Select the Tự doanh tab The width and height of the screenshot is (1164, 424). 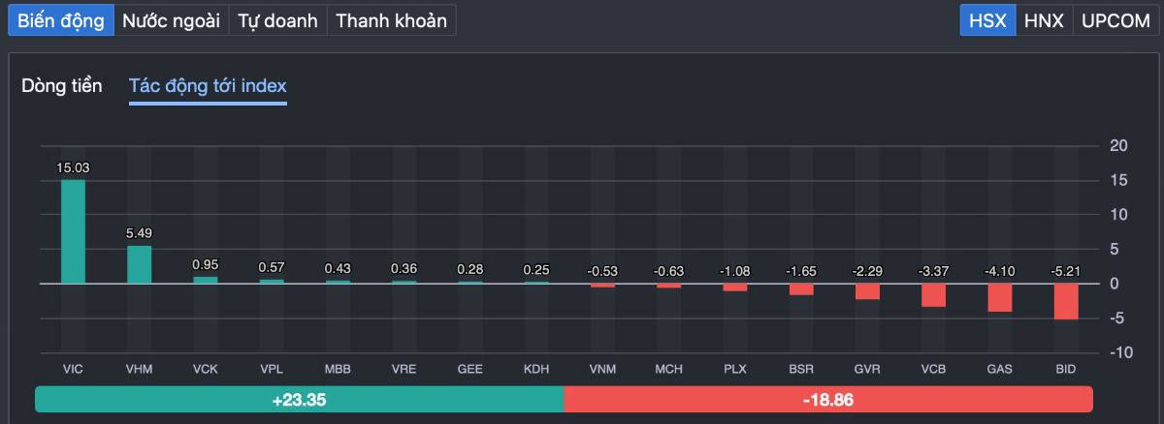277,20
